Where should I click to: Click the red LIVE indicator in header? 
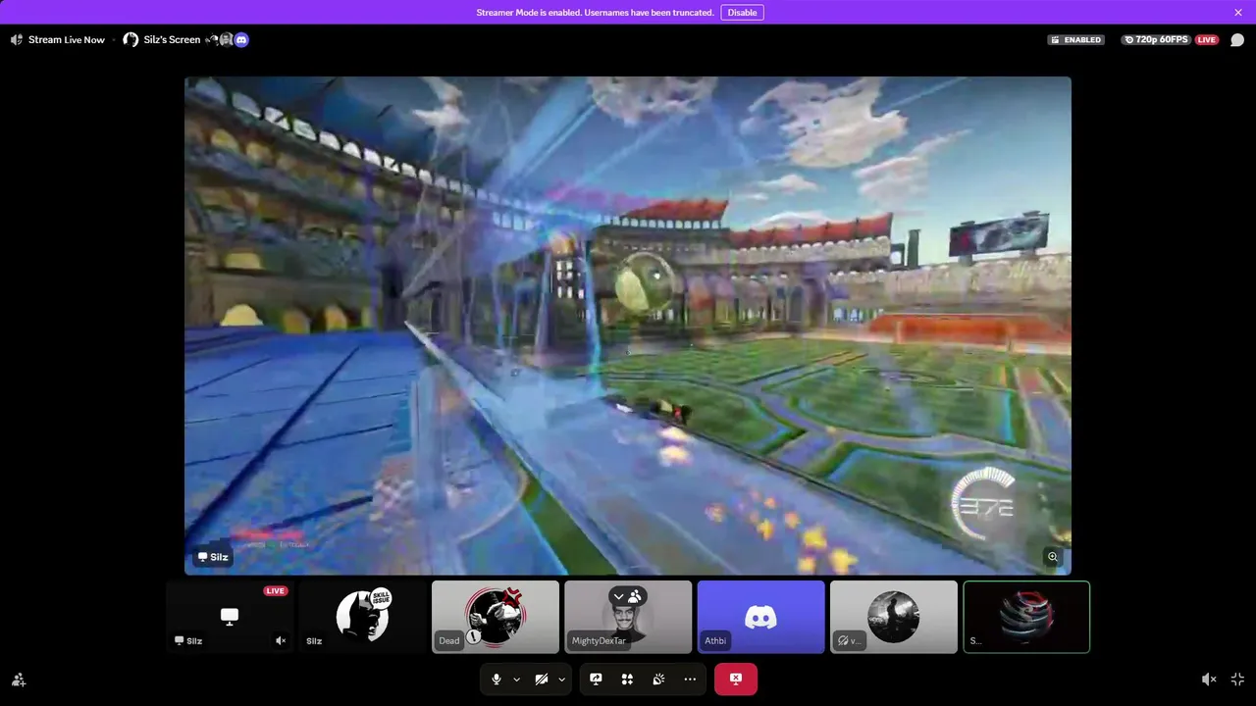point(1207,40)
